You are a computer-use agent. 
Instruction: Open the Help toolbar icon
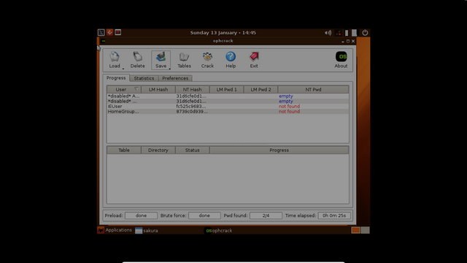[231, 60]
